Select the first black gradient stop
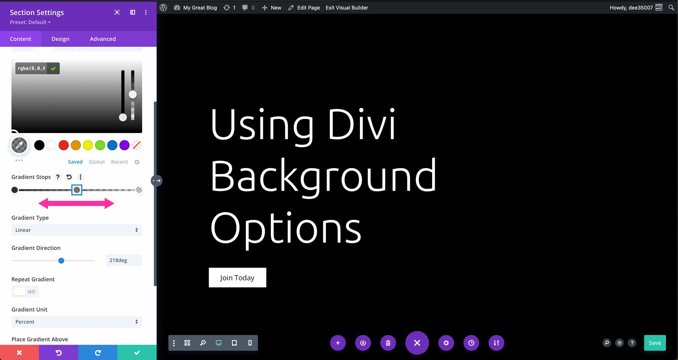Viewport: 678px width, 360px height. (14, 190)
